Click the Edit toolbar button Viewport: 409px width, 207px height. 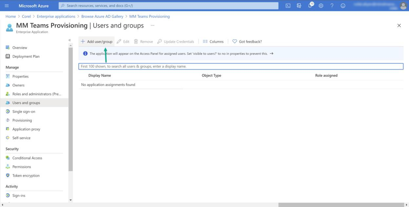click(123, 42)
